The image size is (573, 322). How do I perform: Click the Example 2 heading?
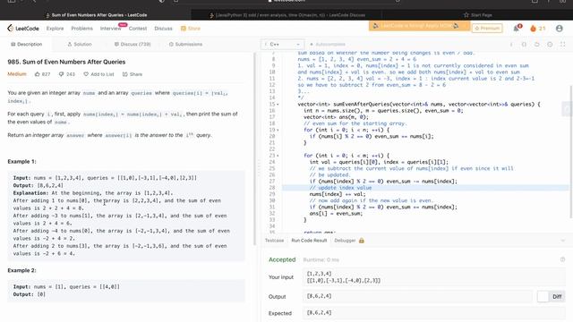point(21,270)
